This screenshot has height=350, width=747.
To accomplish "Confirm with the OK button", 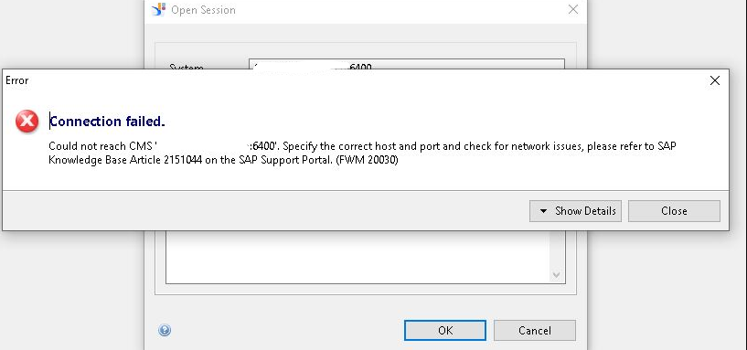I will pos(445,331).
